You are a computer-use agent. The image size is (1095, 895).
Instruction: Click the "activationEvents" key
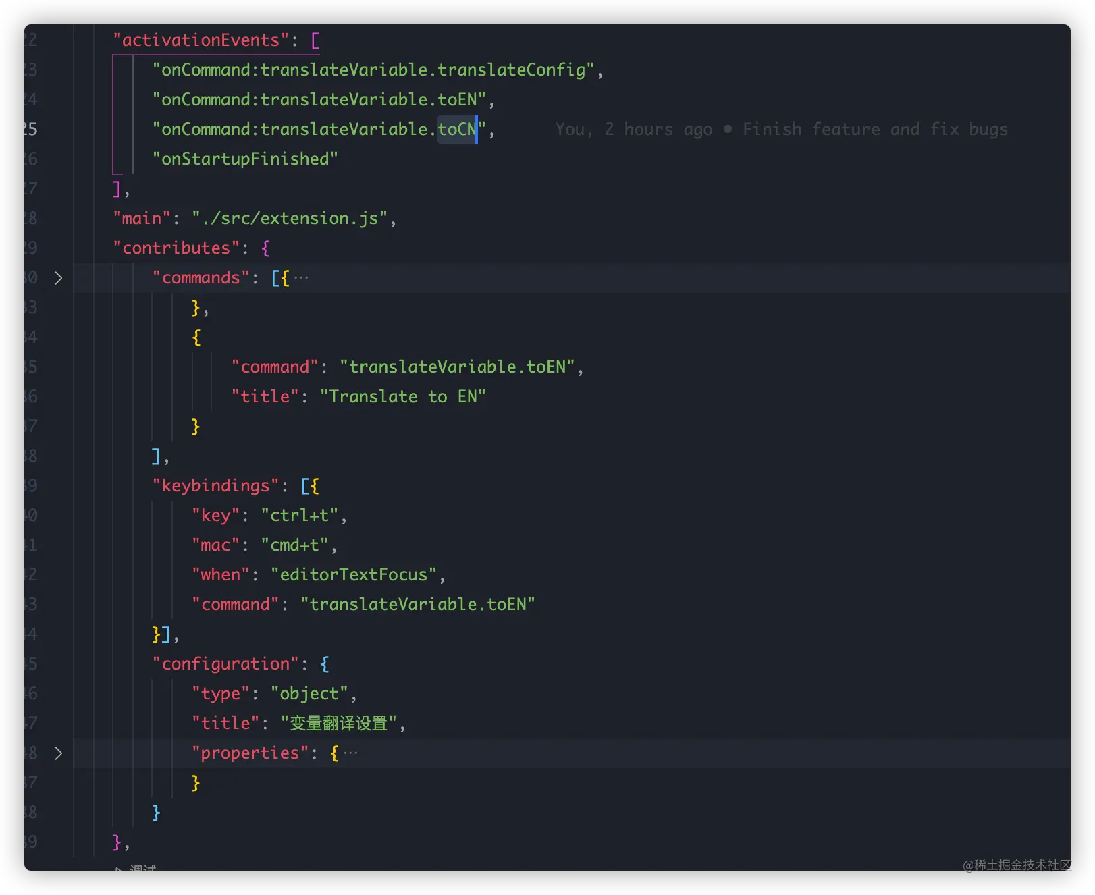[201, 40]
